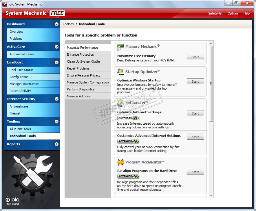Image resolution: width=256 pixels, height=211 pixels.
Task: Start Maximize Free Memory tool
Action: coord(195,57)
